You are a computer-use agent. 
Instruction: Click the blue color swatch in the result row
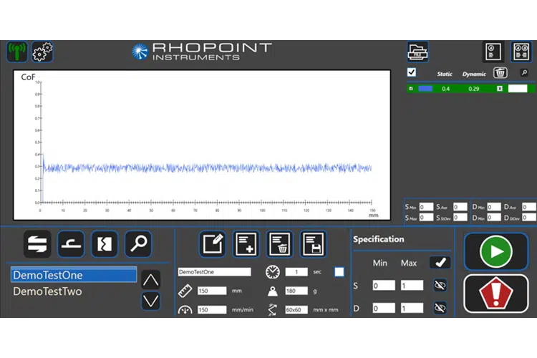click(425, 89)
